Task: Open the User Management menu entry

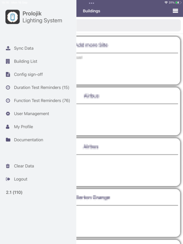Action: (32, 113)
